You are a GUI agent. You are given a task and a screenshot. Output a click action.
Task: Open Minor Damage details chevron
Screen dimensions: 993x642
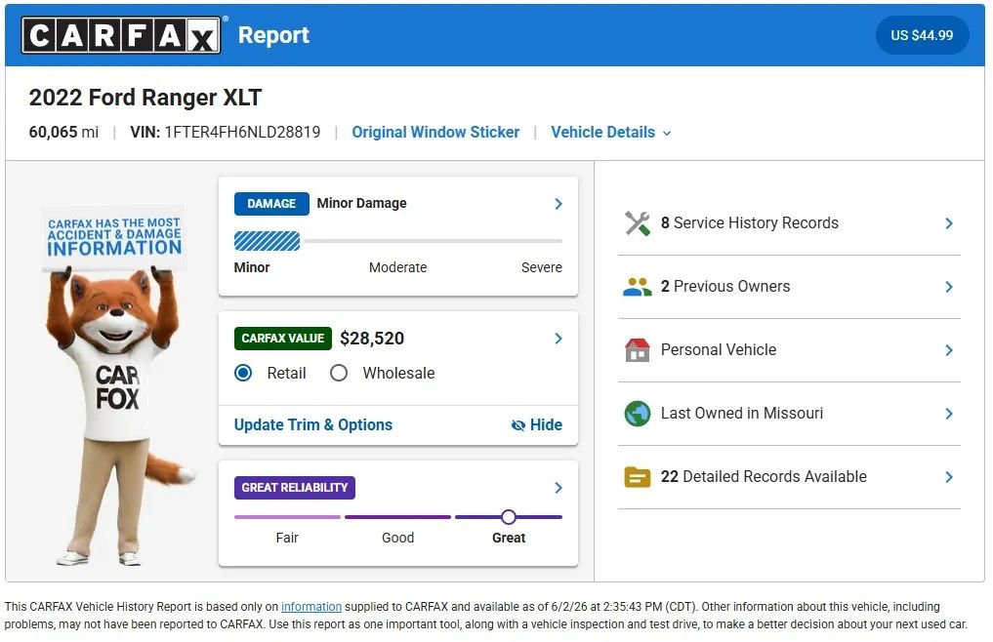point(558,204)
